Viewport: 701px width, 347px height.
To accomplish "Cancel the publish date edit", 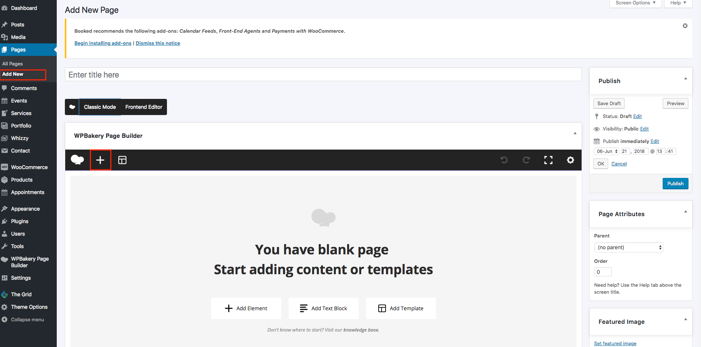I will click(x=619, y=164).
